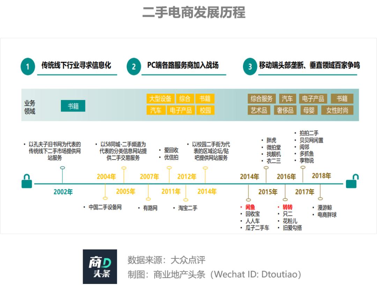The image size is (377, 285).
Task: Click the 瓜子二手车 entry
Action: [257, 228]
